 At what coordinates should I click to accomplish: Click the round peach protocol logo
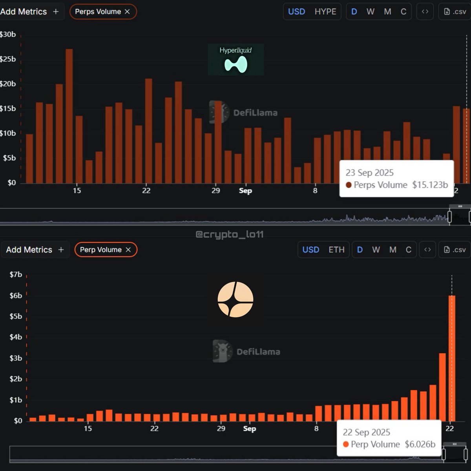pyautogui.click(x=235, y=299)
